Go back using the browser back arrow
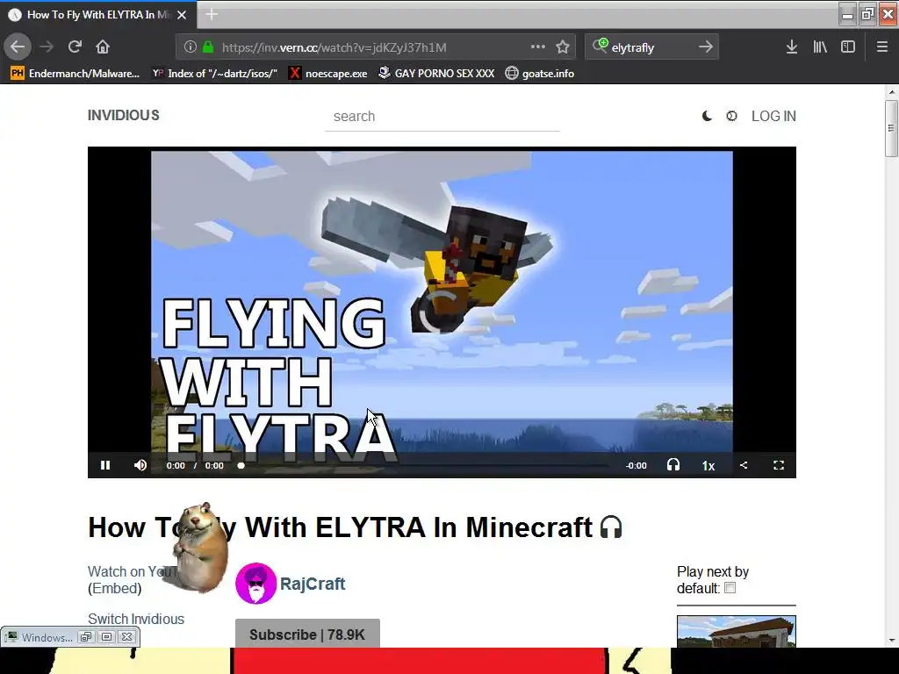 pyautogui.click(x=18, y=47)
